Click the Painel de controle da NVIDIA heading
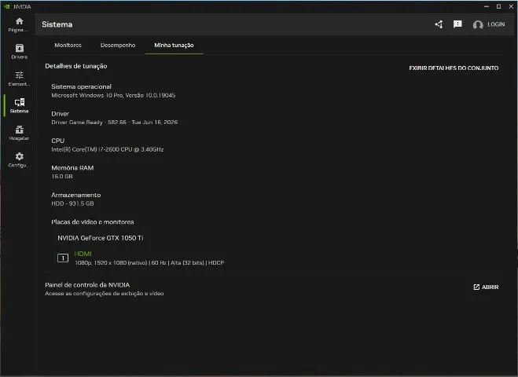This screenshot has width=518, height=377. 87,285
